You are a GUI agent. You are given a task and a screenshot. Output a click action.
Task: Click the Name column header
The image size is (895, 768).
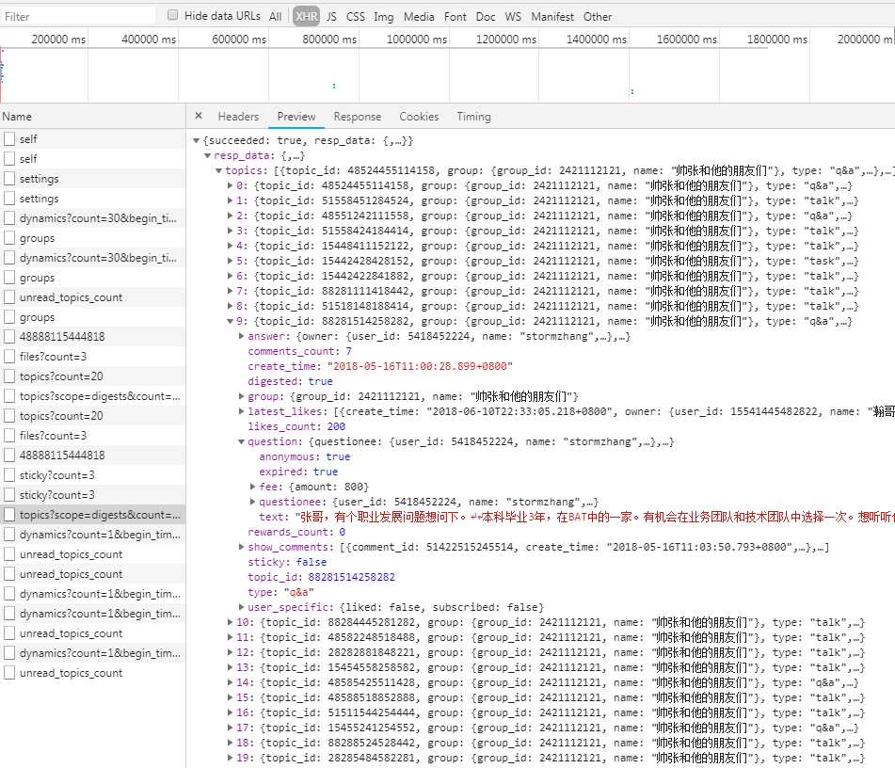[x=92, y=117]
